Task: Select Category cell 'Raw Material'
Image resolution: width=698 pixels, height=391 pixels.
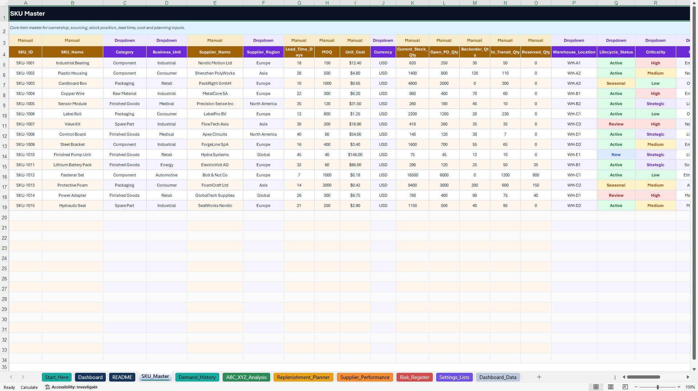Action: (x=125, y=93)
